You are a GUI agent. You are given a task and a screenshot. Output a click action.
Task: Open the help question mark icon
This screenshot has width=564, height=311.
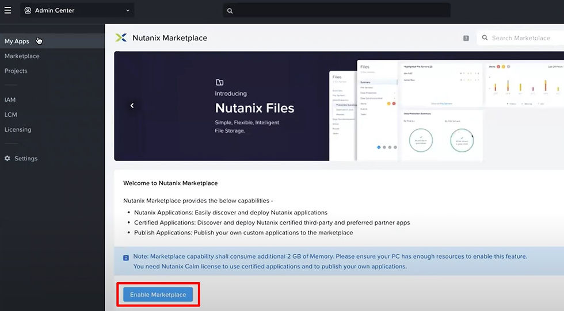466,38
